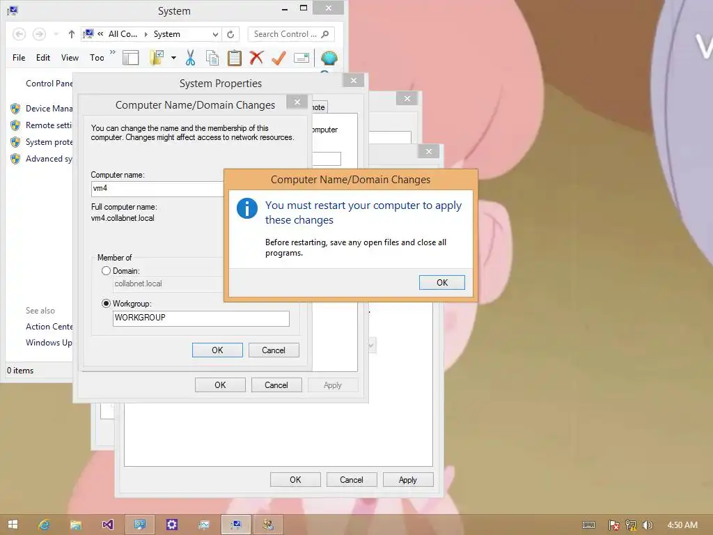
Task: Open the address bar history dropdown
Action: [x=215, y=34]
